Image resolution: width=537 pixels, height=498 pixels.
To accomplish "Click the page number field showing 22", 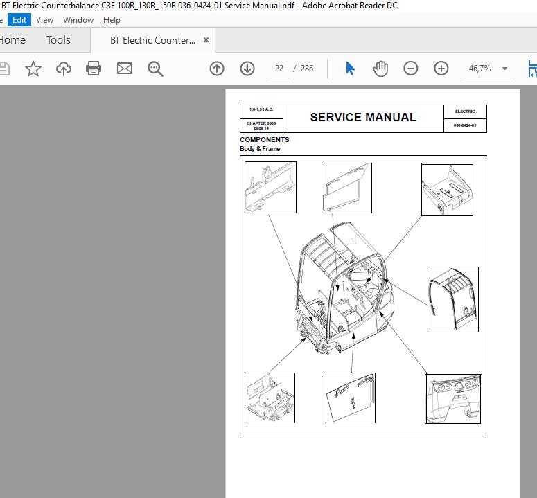I will click(279, 69).
